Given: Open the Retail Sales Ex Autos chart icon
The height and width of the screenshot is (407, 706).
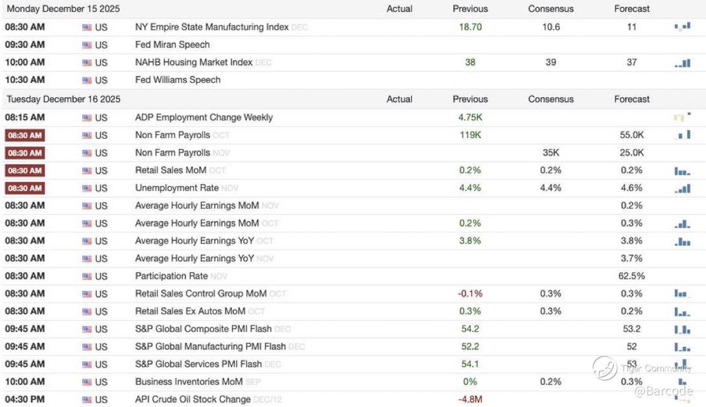Looking at the screenshot, I should click(x=682, y=312).
